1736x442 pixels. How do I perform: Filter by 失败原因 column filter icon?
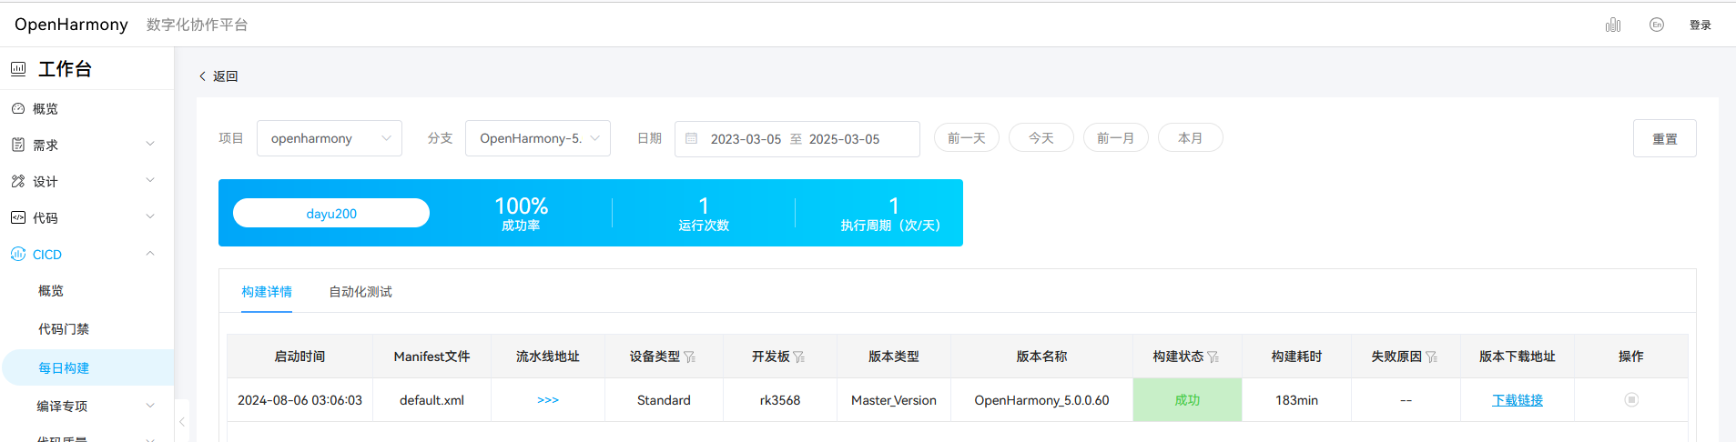click(x=1431, y=357)
